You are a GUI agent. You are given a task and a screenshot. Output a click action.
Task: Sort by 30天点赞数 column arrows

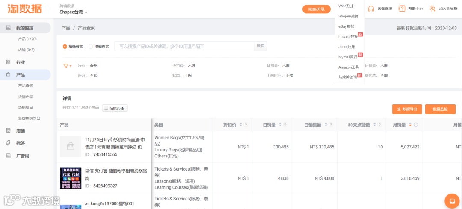point(375,125)
